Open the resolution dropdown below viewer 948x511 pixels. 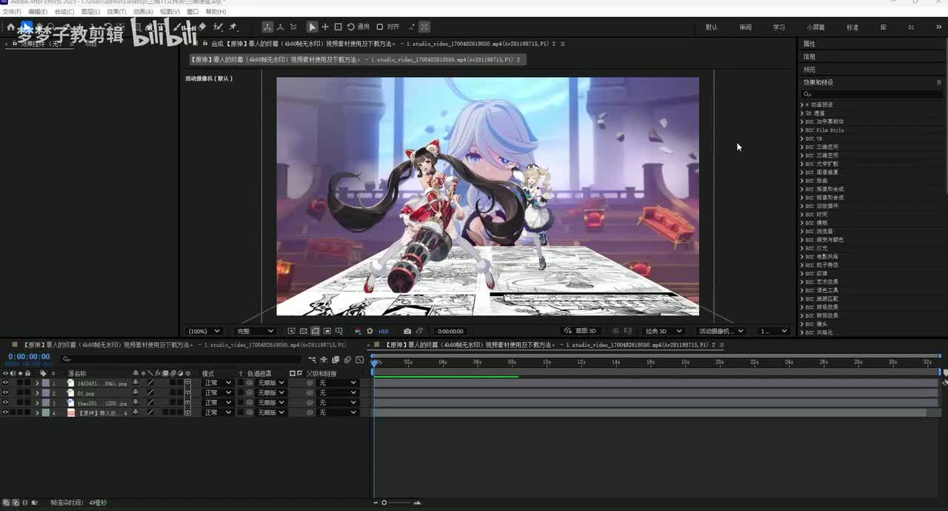tap(255, 331)
